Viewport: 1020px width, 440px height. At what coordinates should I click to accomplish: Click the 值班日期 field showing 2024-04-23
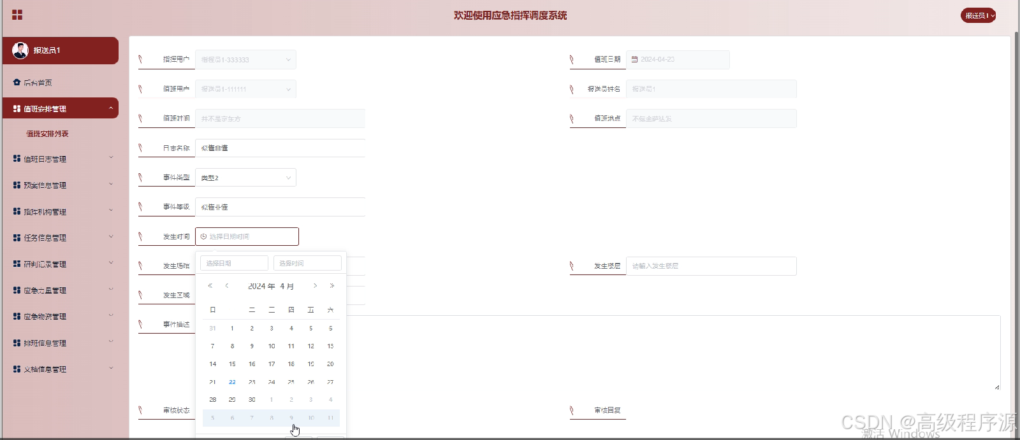(x=678, y=59)
